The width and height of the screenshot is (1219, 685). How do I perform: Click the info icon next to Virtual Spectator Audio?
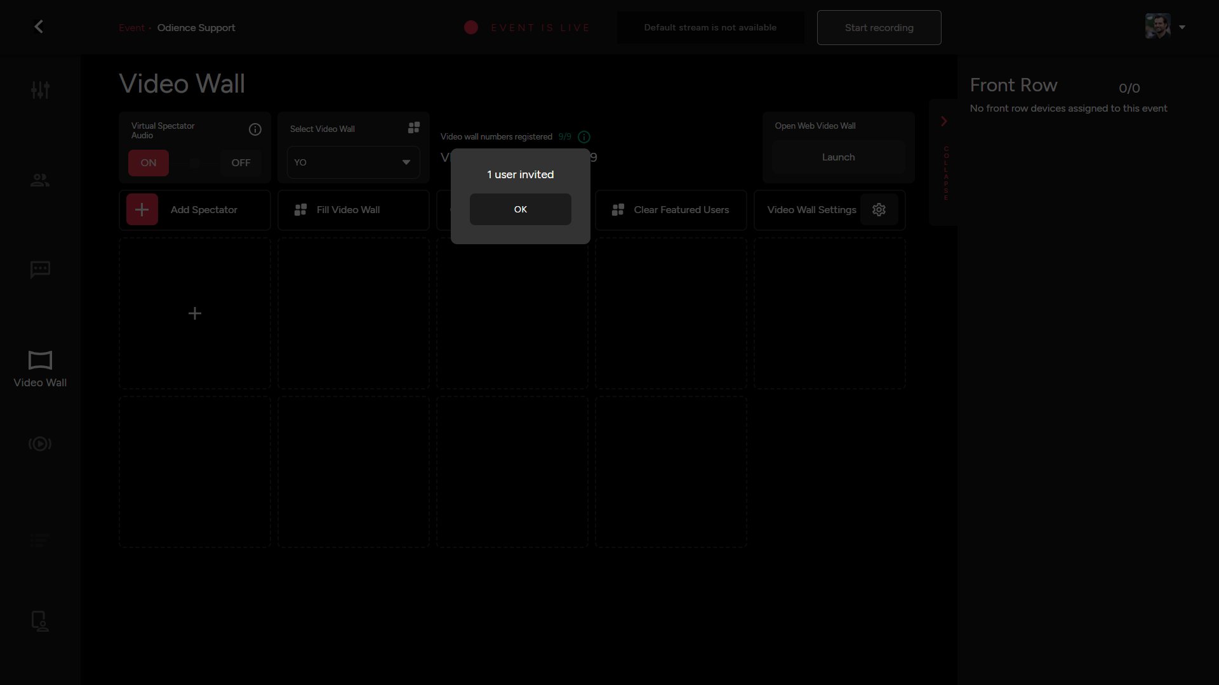click(x=255, y=129)
